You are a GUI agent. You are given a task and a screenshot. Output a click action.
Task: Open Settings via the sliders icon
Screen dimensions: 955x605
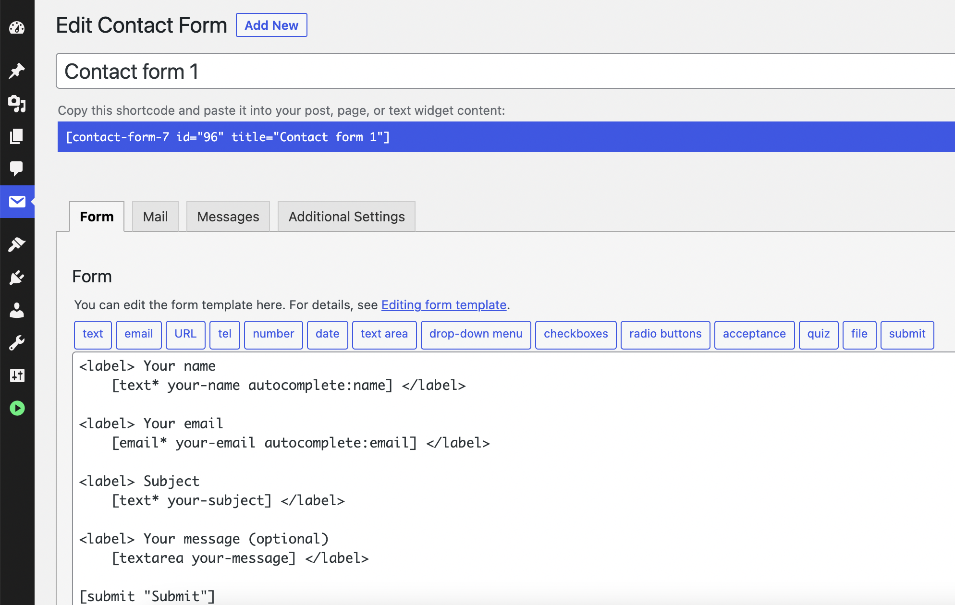17,375
